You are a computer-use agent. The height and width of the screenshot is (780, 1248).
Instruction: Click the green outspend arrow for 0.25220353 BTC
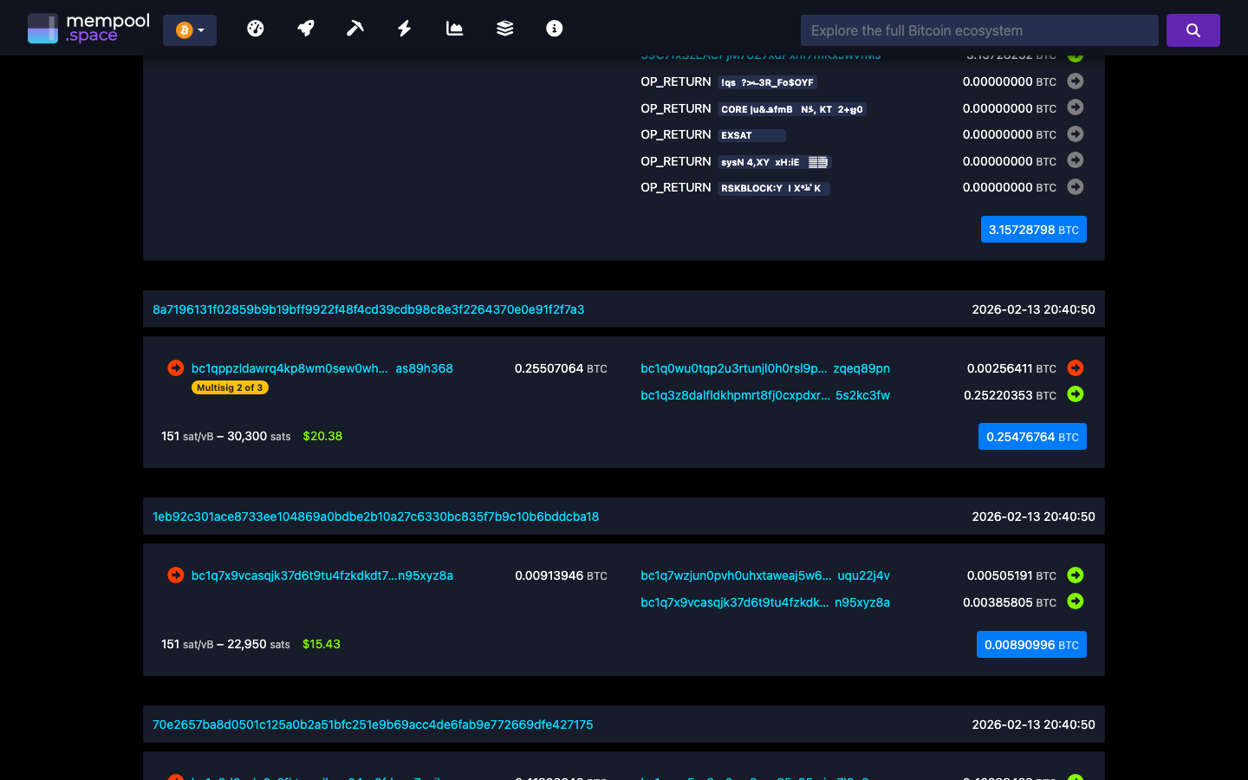point(1075,393)
